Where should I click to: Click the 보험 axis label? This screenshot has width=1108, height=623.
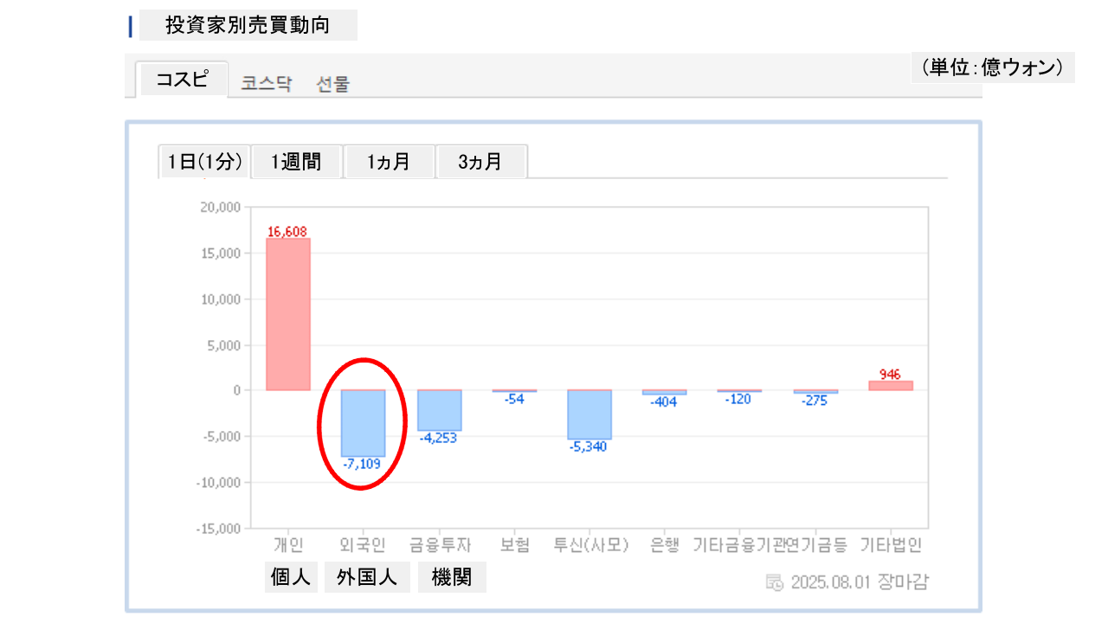coord(514,545)
